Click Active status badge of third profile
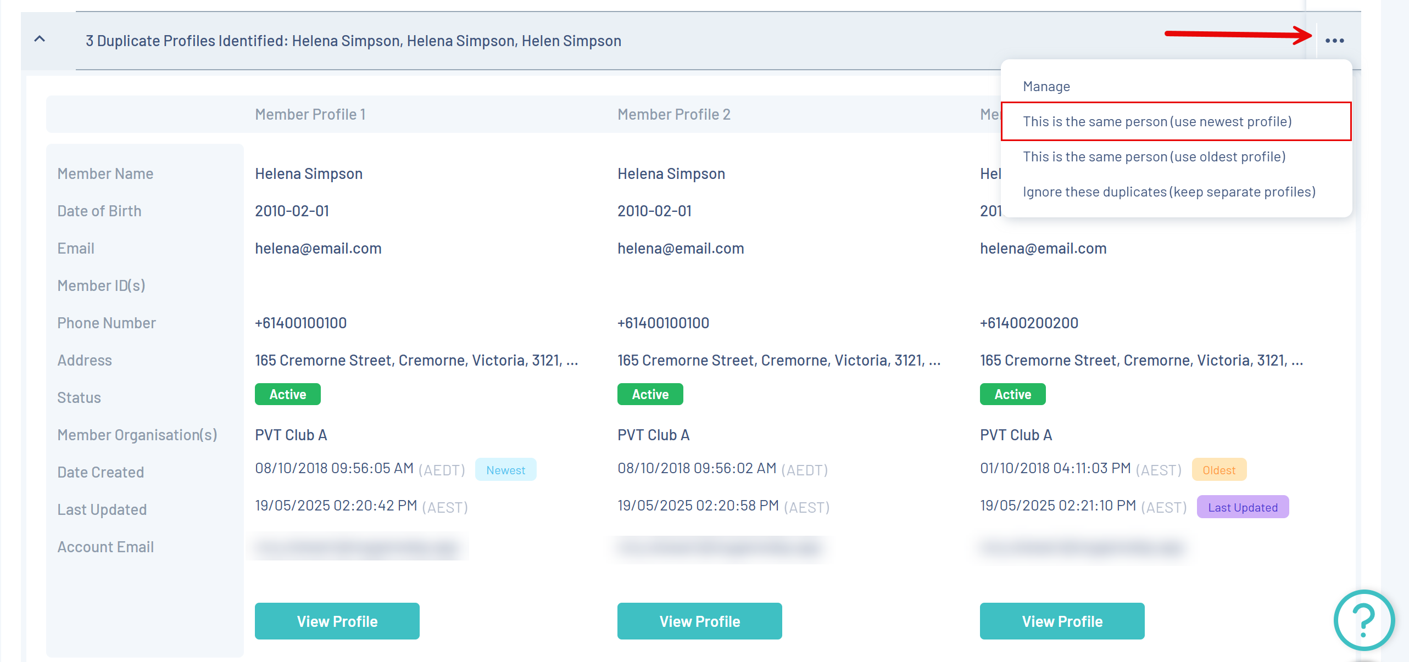This screenshot has height=662, width=1409. [x=1012, y=394]
